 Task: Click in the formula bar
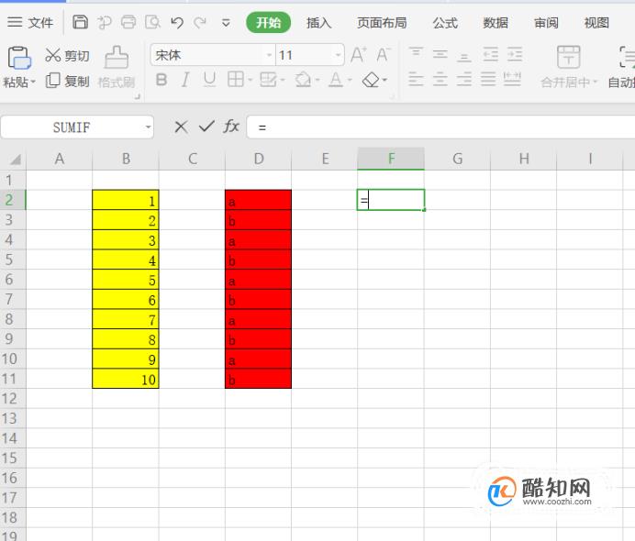coord(440,127)
